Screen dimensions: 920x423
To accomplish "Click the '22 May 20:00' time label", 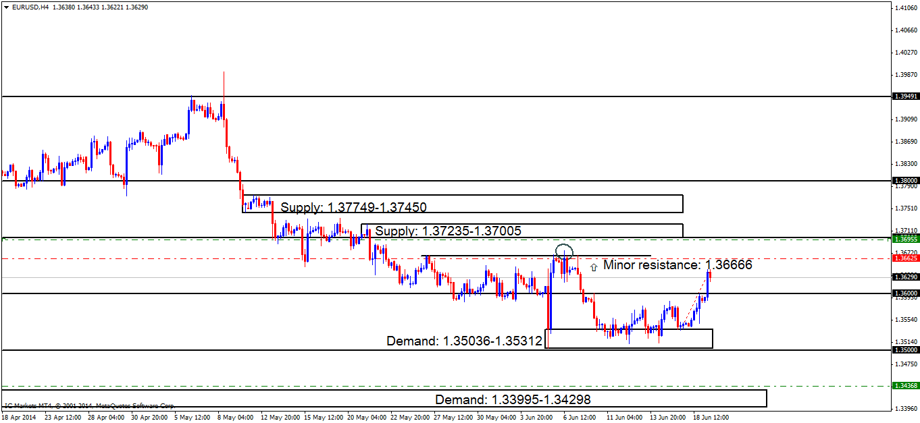I will click(x=409, y=417).
